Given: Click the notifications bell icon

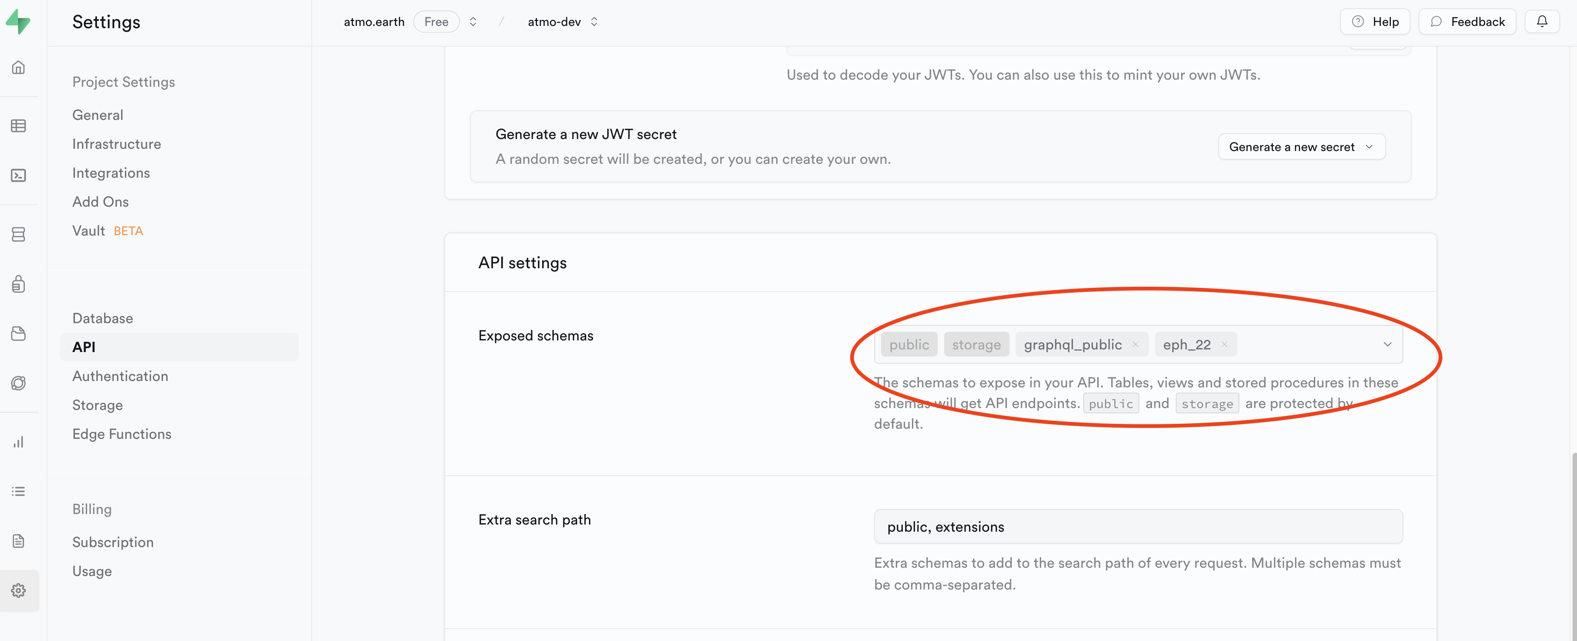Looking at the screenshot, I should pos(1542,21).
